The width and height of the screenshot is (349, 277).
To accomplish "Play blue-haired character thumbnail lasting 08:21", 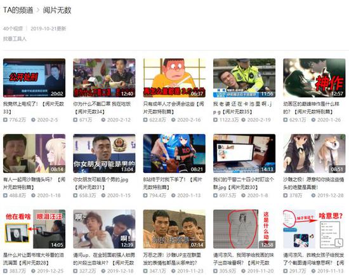I will [174, 153].
